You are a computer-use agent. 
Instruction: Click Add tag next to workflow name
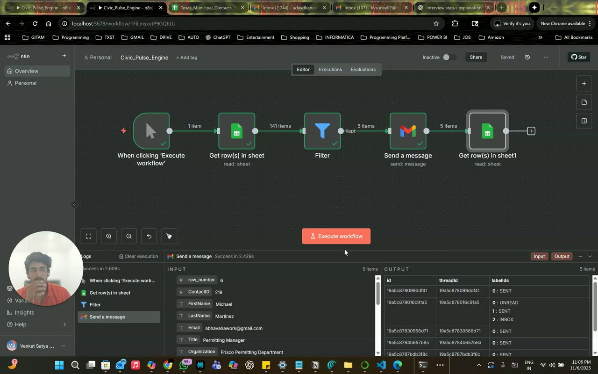(x=187, y=58)
